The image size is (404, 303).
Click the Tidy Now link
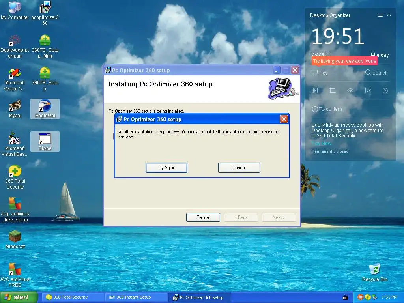point(322,144)
